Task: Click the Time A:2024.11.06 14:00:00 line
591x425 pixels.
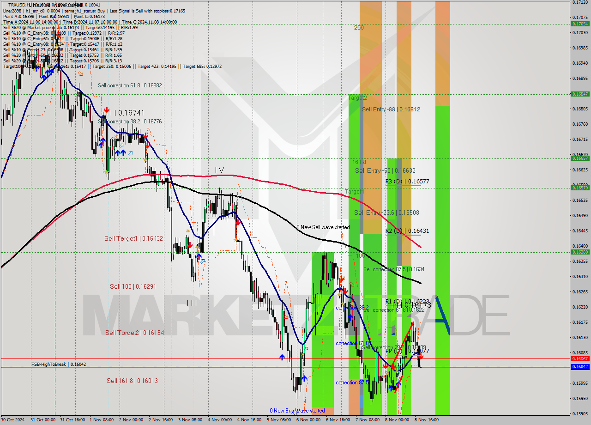Action: coord(90,22)
